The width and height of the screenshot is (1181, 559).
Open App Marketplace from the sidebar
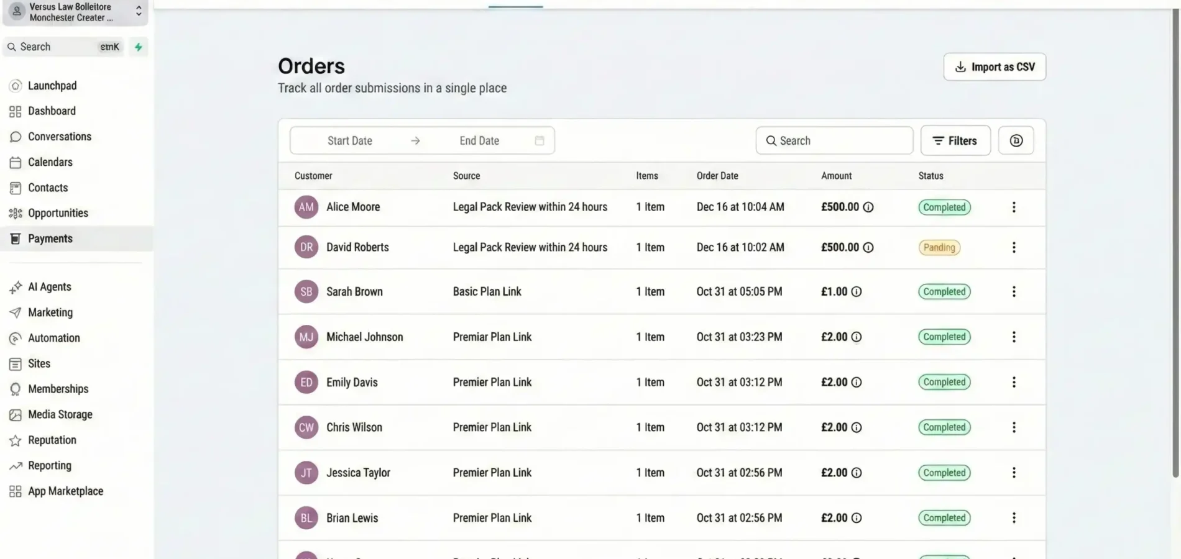tap(65, 491)
